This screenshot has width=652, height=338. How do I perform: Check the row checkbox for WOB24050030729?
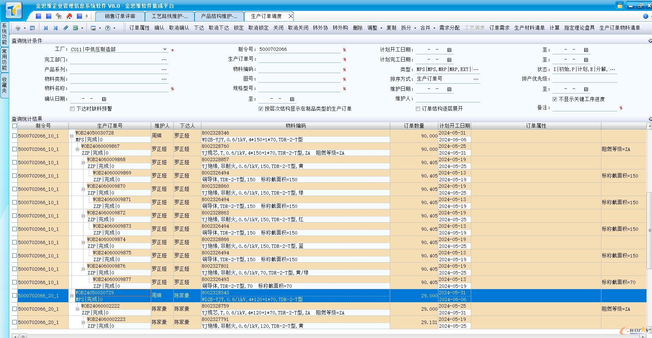tap(14, 295)
